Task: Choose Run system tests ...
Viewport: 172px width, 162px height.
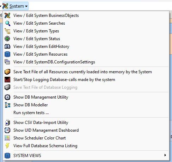Action: tap(86, 113)
